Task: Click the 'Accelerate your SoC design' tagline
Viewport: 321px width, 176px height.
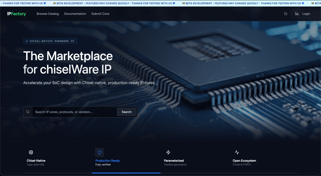Action: click(89, 83)
